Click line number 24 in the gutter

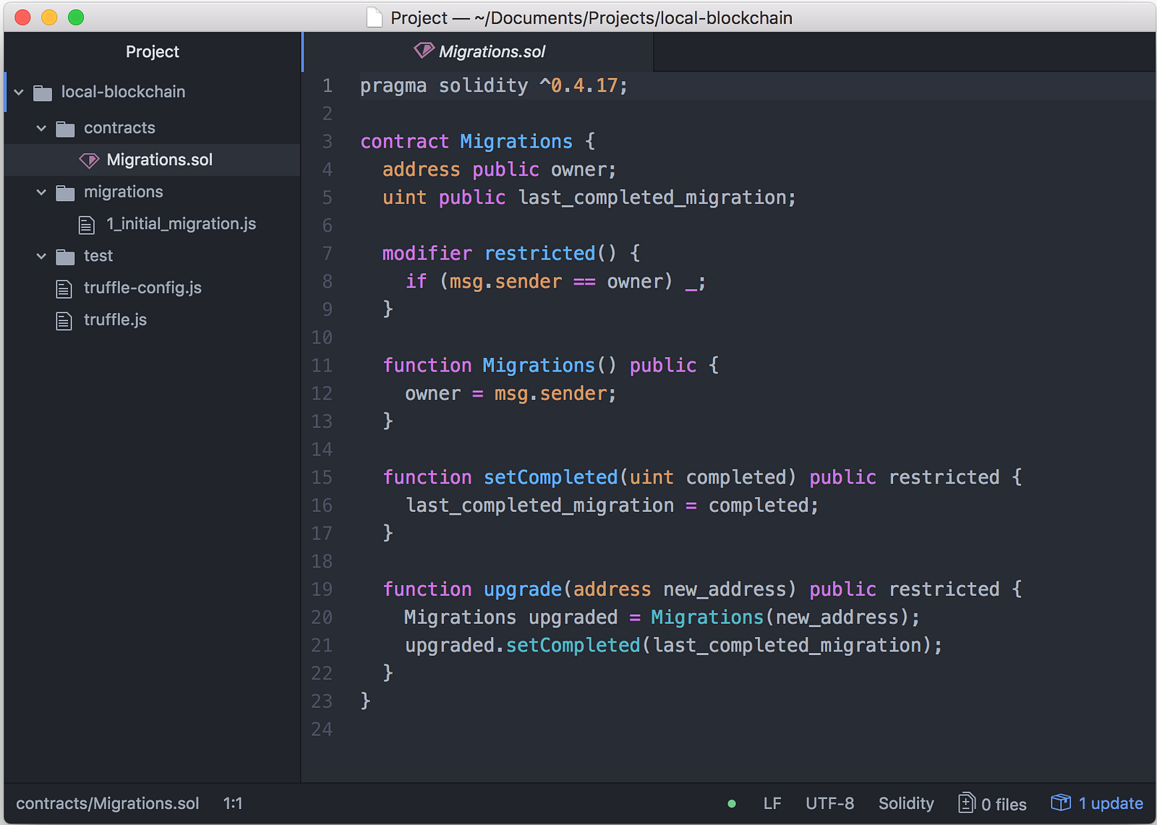pos(322,730)
